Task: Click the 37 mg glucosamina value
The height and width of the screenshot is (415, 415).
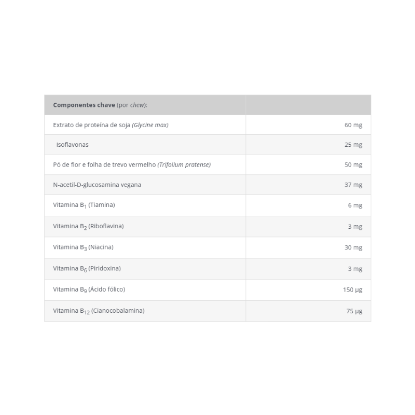Action: point(353,185)
